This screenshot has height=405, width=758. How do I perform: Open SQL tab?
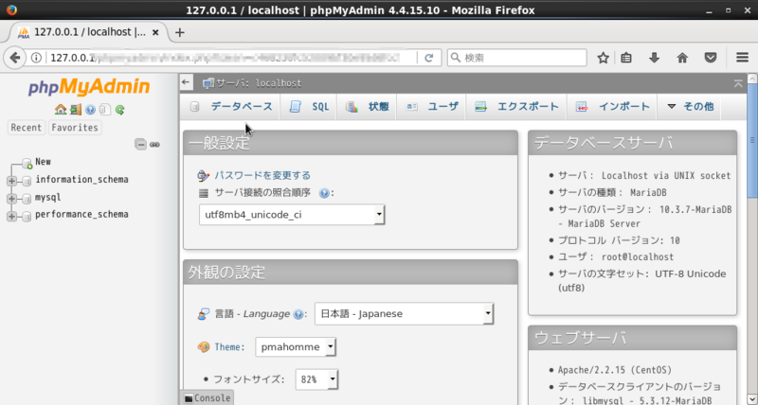point(310,107)
